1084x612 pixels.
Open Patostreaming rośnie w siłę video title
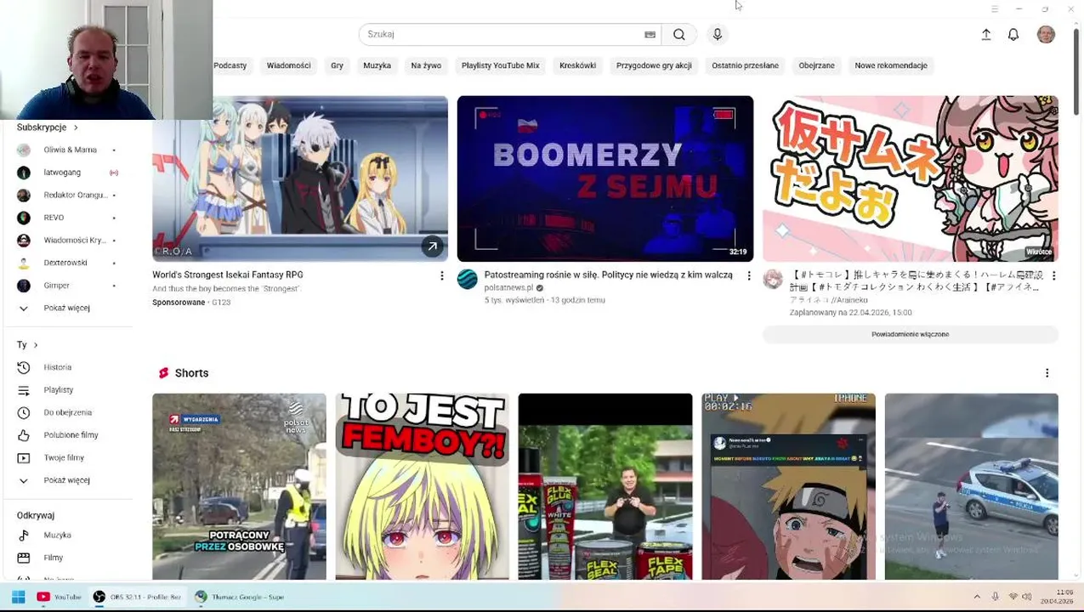point(608,275)
